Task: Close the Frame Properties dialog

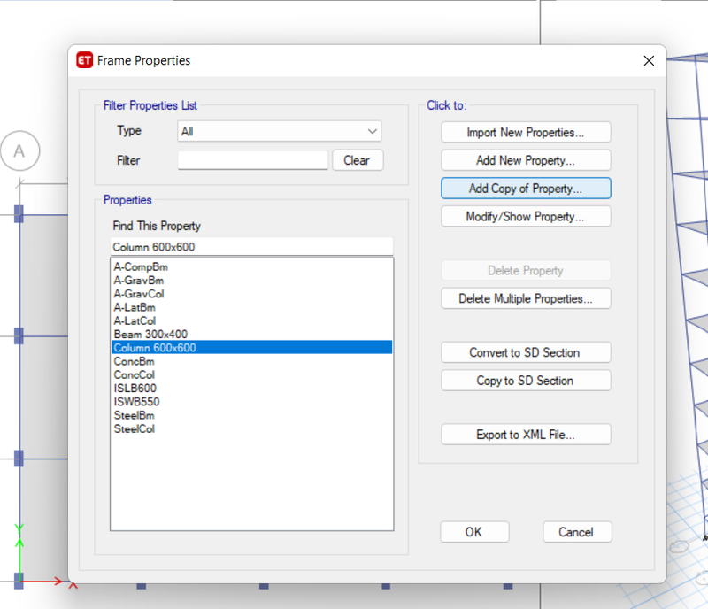Action: (x=649, y=60)
